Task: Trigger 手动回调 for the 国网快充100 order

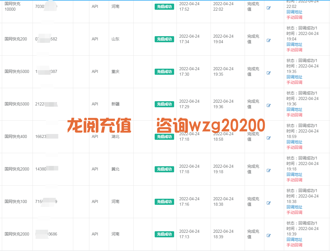Action: 294,212
